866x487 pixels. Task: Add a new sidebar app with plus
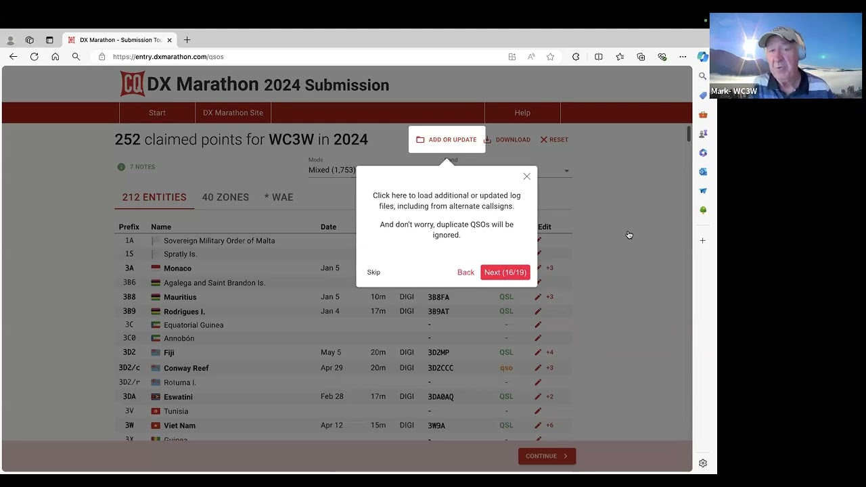click(x=703, y=240)
